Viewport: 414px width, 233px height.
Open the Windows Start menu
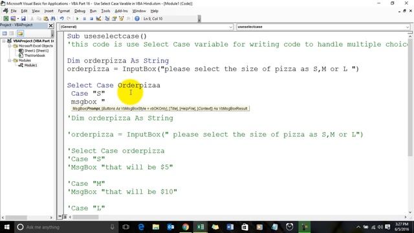coord(7,227)
